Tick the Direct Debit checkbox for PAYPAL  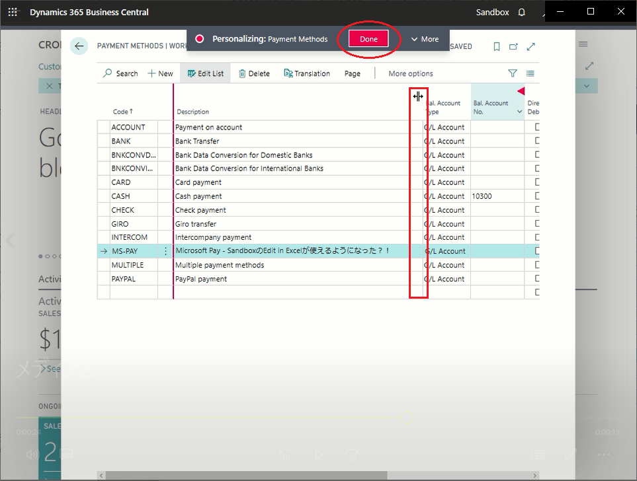click(x=537, y=278)
